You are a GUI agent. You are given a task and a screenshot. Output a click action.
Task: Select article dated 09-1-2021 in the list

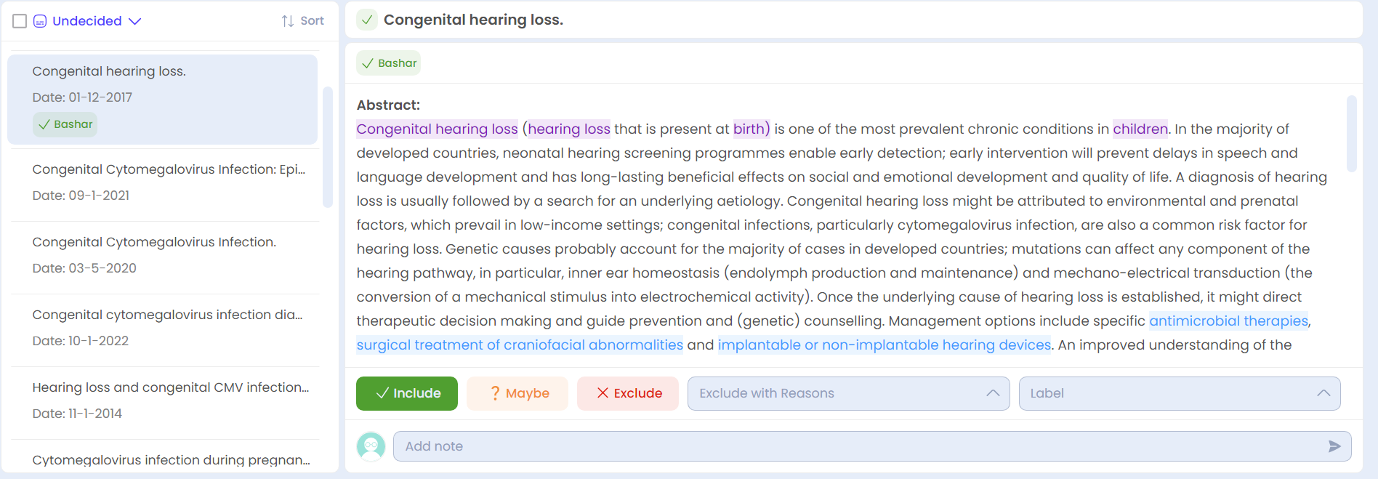pos(165,182)
